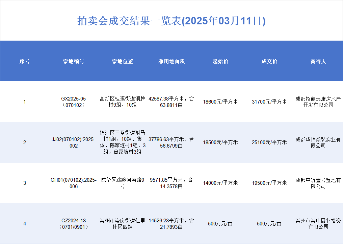Click the 高新区桂溪街道 location cell

point(123,102)
